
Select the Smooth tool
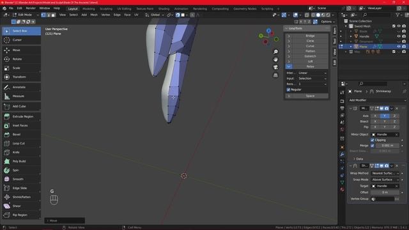click(x=21, y=179)
